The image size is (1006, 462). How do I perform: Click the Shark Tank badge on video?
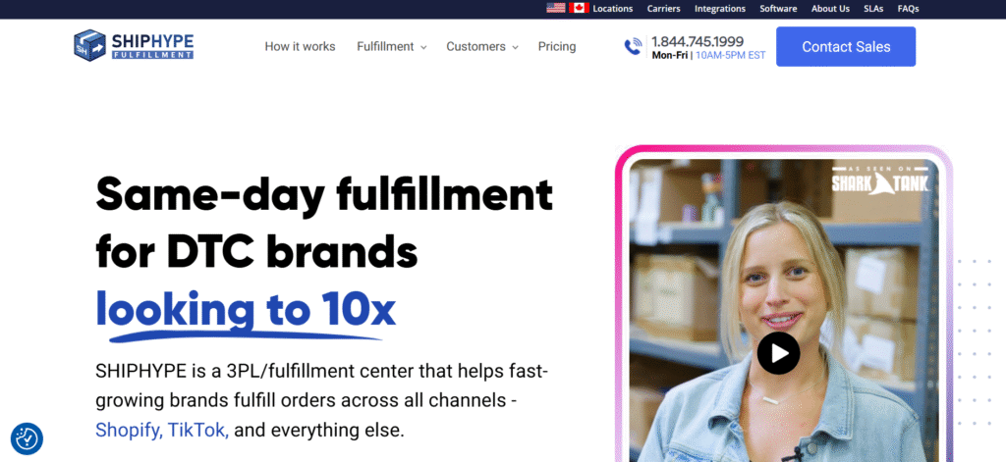point(880,180)
